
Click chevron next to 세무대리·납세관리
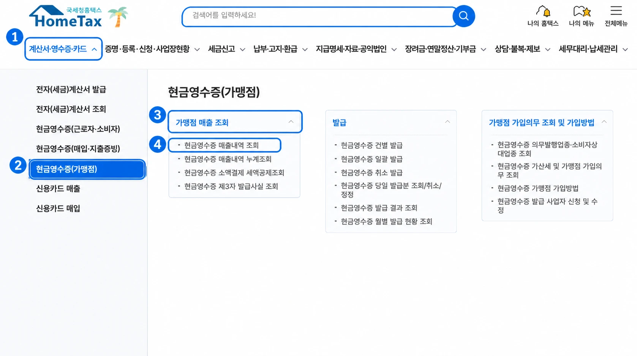point(625,49)
